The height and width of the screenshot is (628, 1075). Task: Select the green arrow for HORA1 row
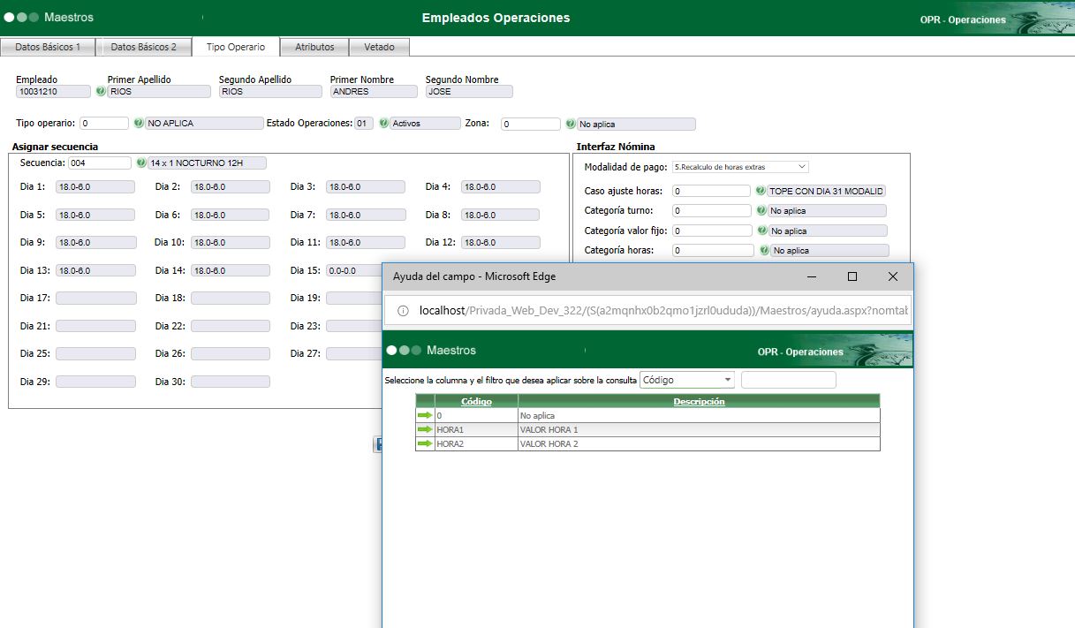coord(425,429)
